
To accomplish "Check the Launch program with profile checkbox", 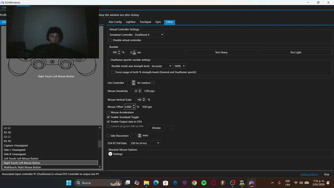I will click(x=108, y=126).
